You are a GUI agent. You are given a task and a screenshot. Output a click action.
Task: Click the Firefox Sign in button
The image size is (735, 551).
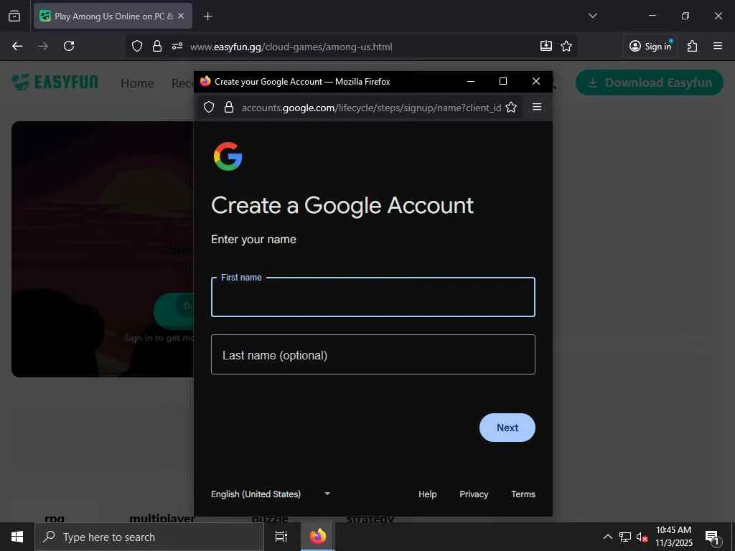point(650,46)
